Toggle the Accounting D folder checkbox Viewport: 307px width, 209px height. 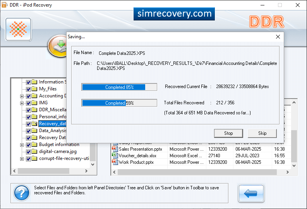coord(28,96)
